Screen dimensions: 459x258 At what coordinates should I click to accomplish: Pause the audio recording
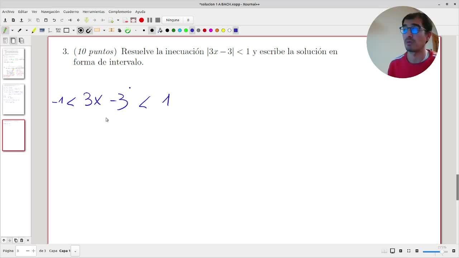point(150,20)
